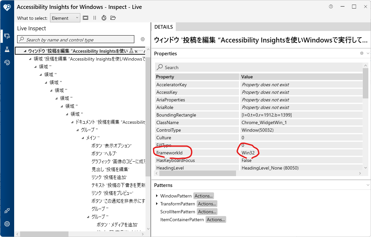The width and height of the screenshot is (371, 237).
Task: Expand the WindowPattern disclosure triangle
Action: tap(157, 196)
